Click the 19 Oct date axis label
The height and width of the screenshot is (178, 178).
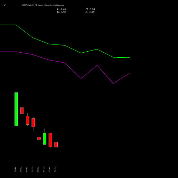(21, 169)
